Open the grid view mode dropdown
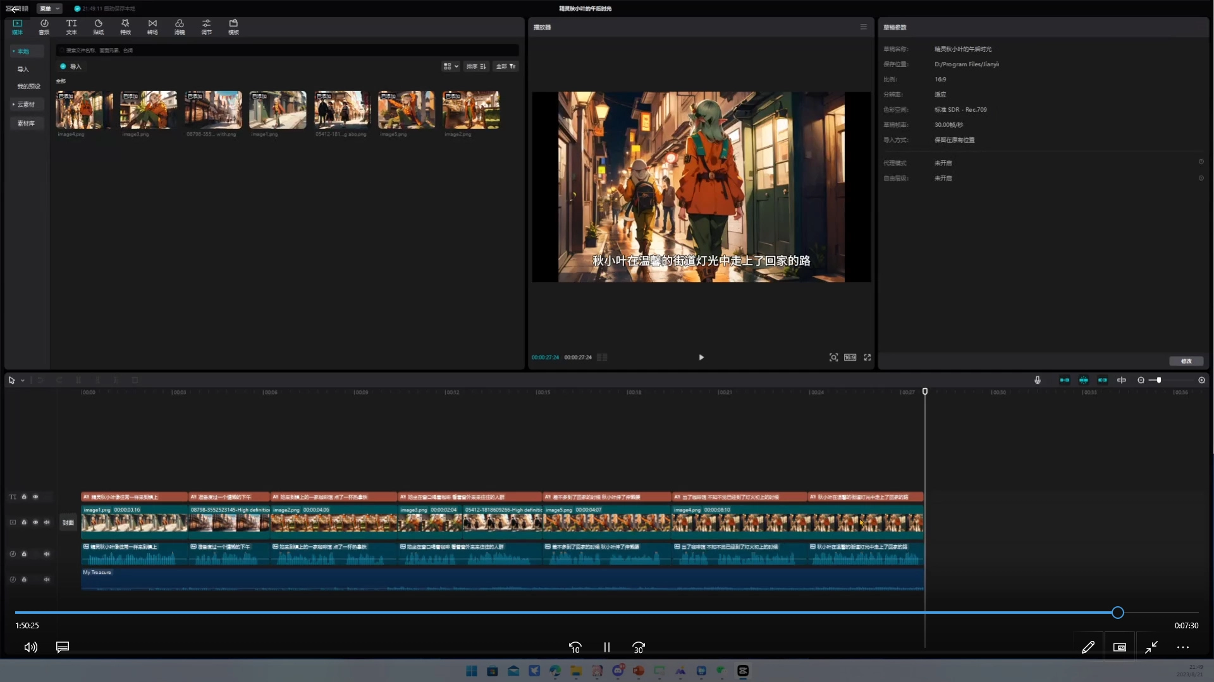This screenshot has width=1214, height=682. click(x=450, y=66)
